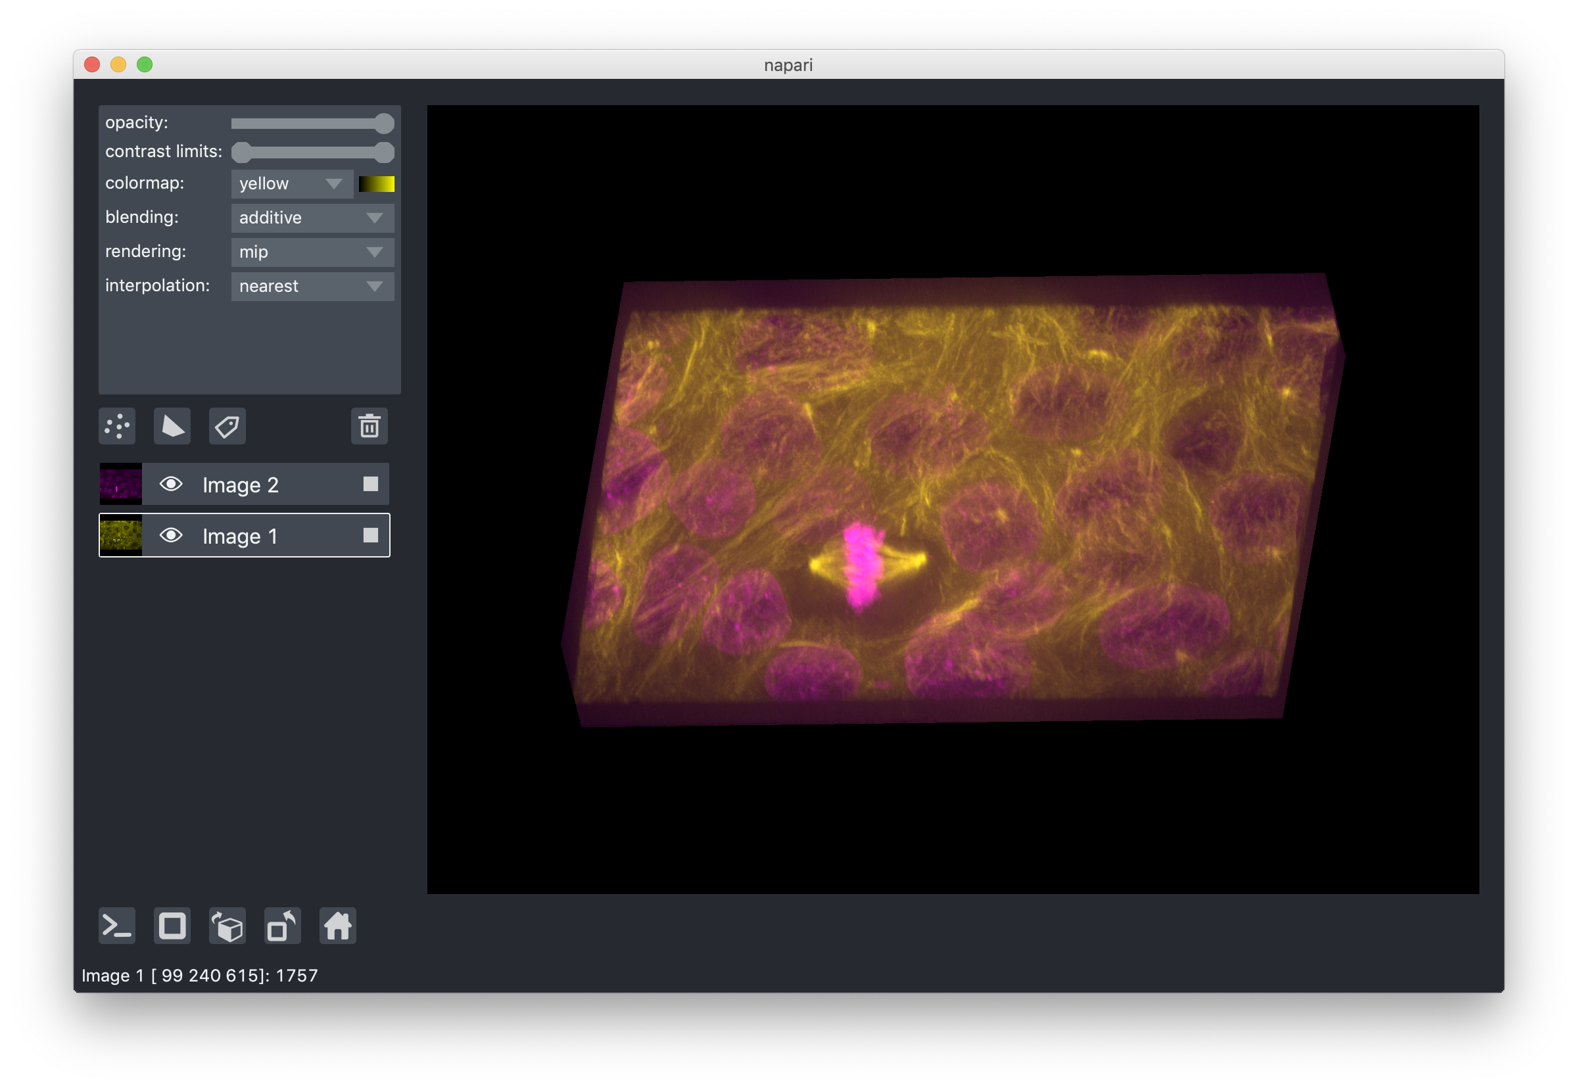Image resolution: width=1578 pixels, height=1090 pixels.
Task: Change rendering from mip mode
Action: click(312, 252)
